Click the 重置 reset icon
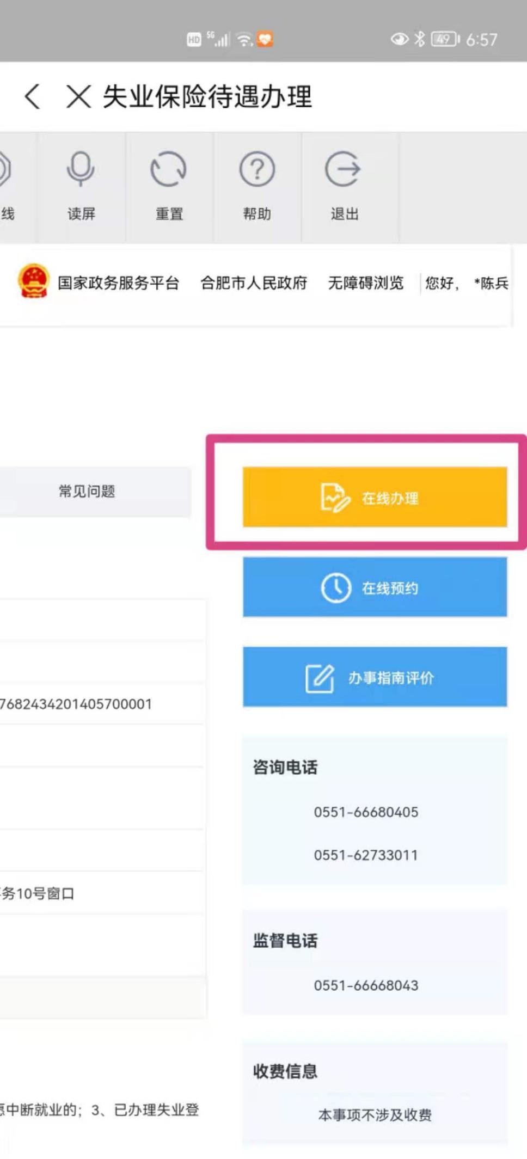 click(x=169, y=169)
